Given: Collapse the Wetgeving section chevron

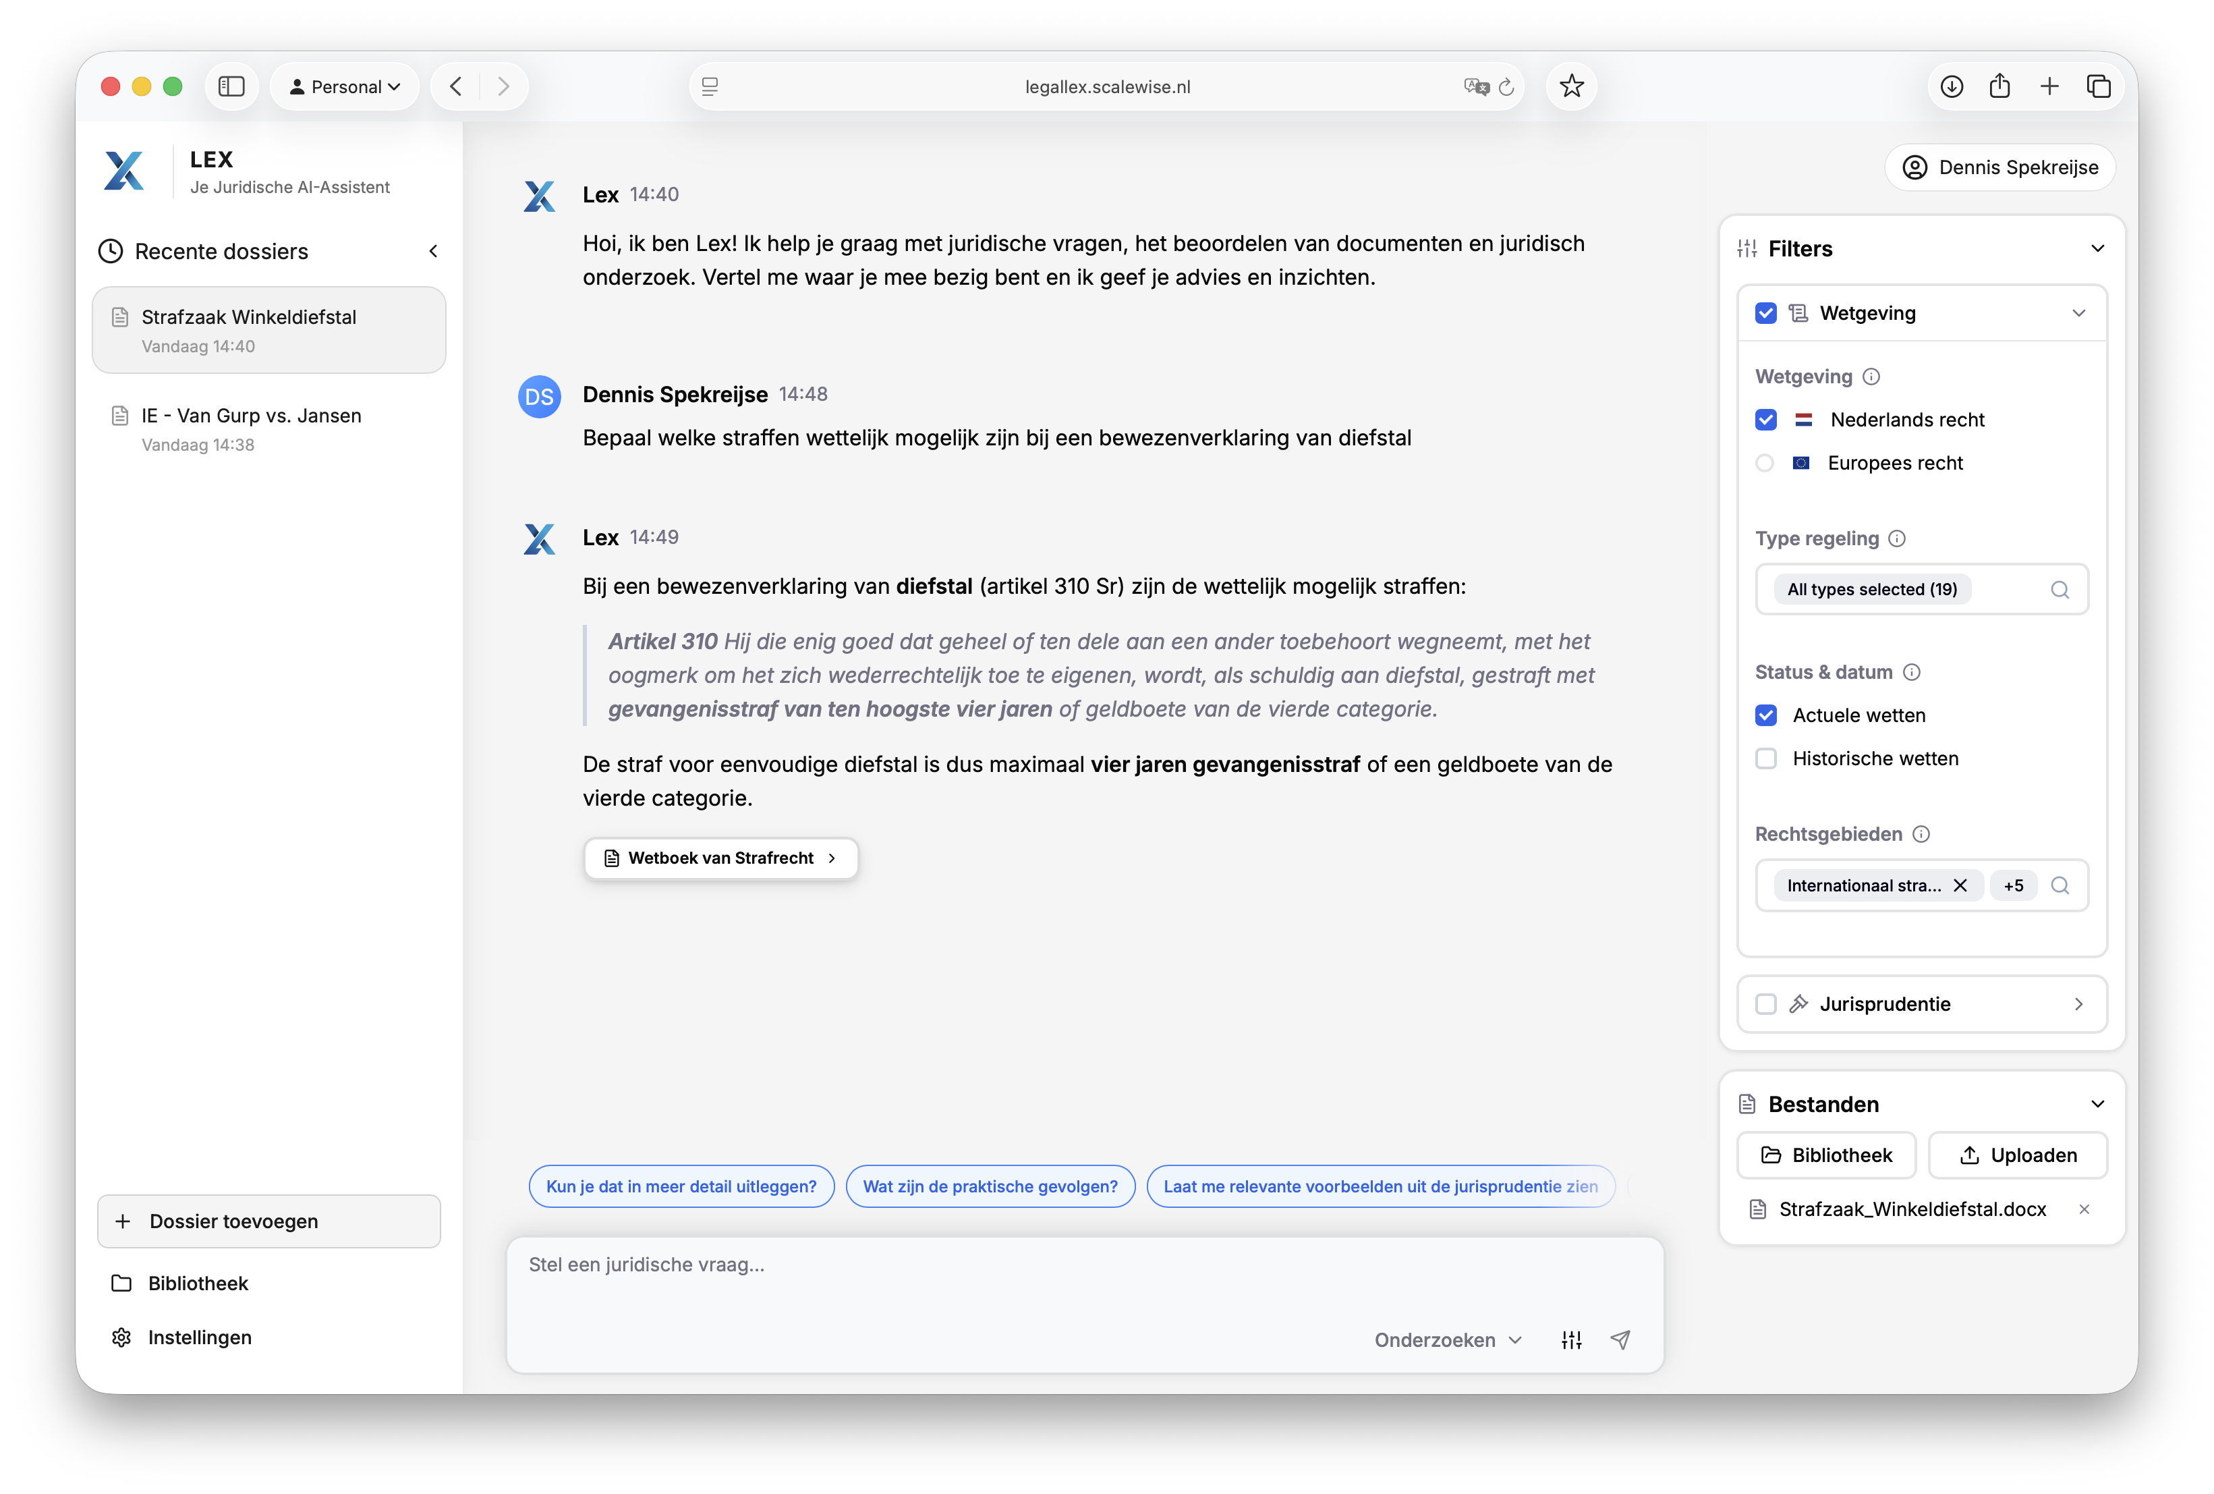Looking at the screenshot, I should click(x=2079, y=314).
